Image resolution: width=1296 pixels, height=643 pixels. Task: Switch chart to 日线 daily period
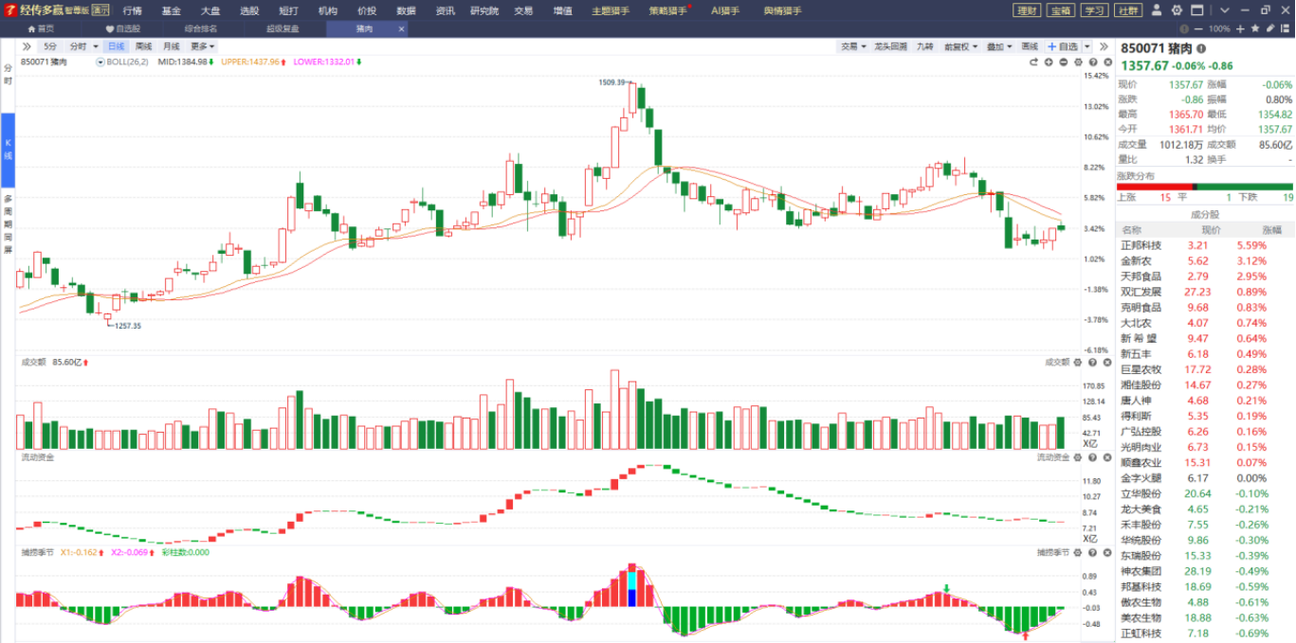pos(116,45)
